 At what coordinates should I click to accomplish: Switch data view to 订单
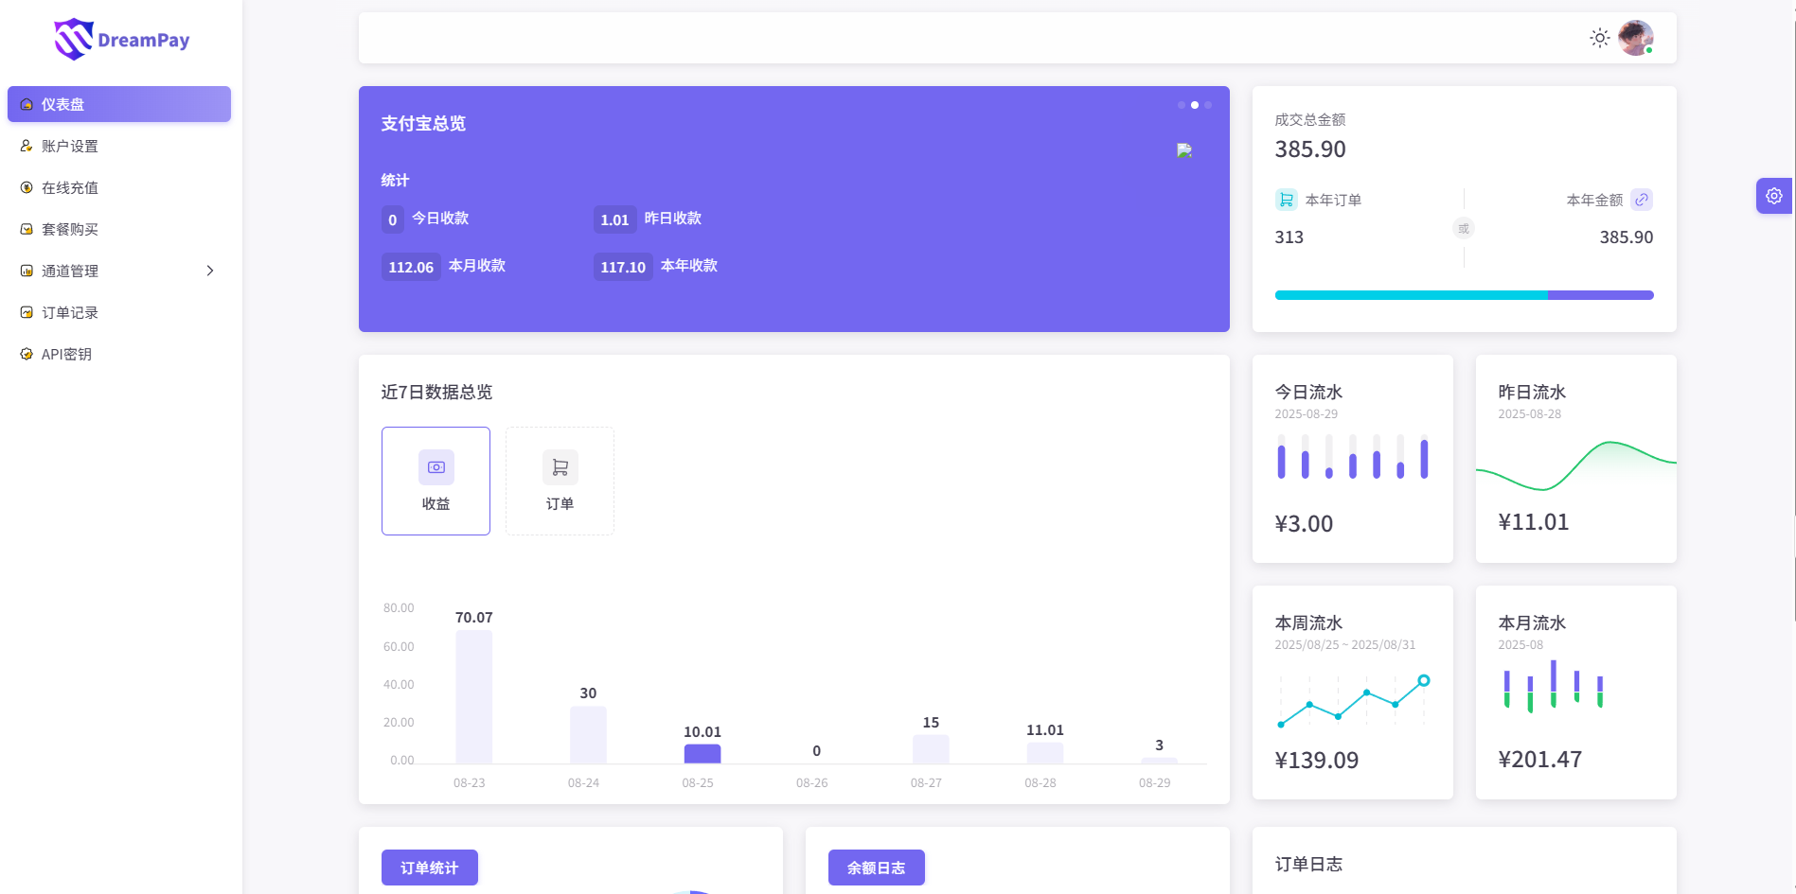point(560,481)
